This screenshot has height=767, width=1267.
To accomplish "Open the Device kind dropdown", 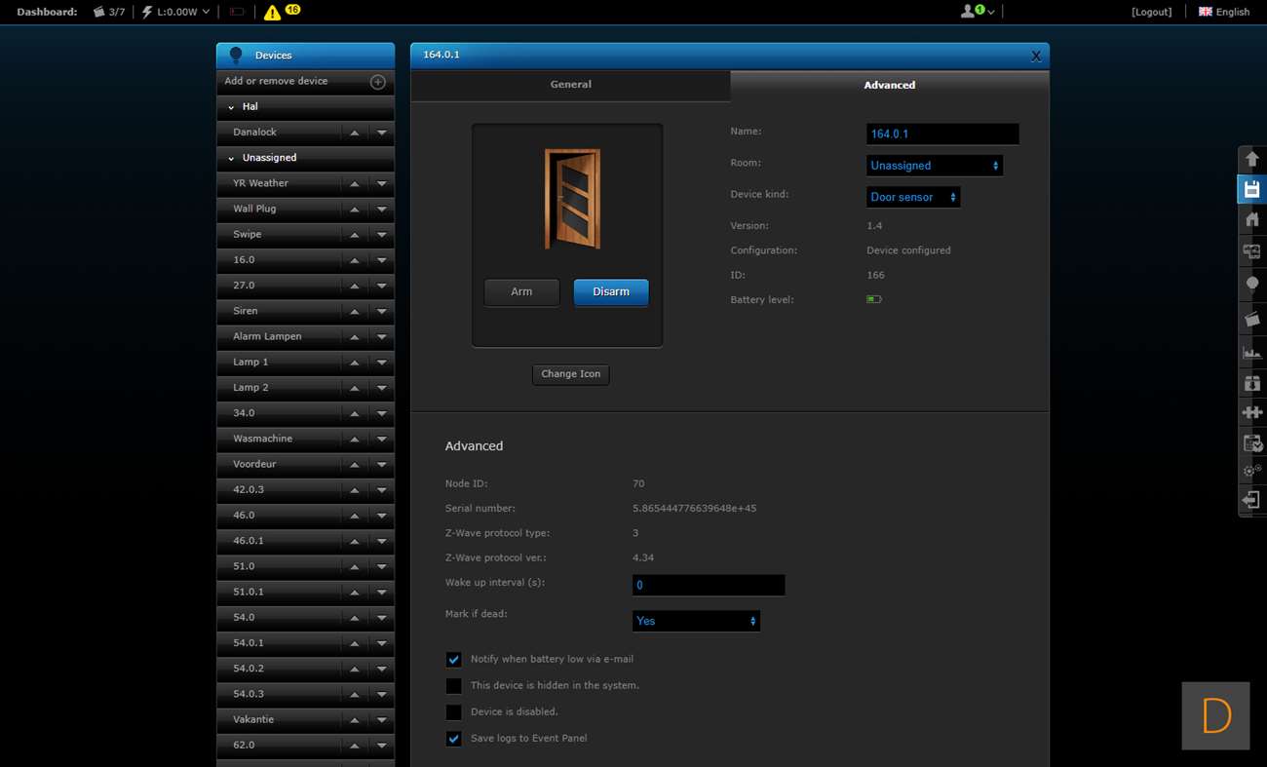I will click(912, 197).
